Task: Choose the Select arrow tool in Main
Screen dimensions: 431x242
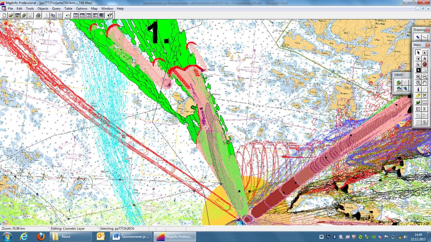Action: pos(418,52)
